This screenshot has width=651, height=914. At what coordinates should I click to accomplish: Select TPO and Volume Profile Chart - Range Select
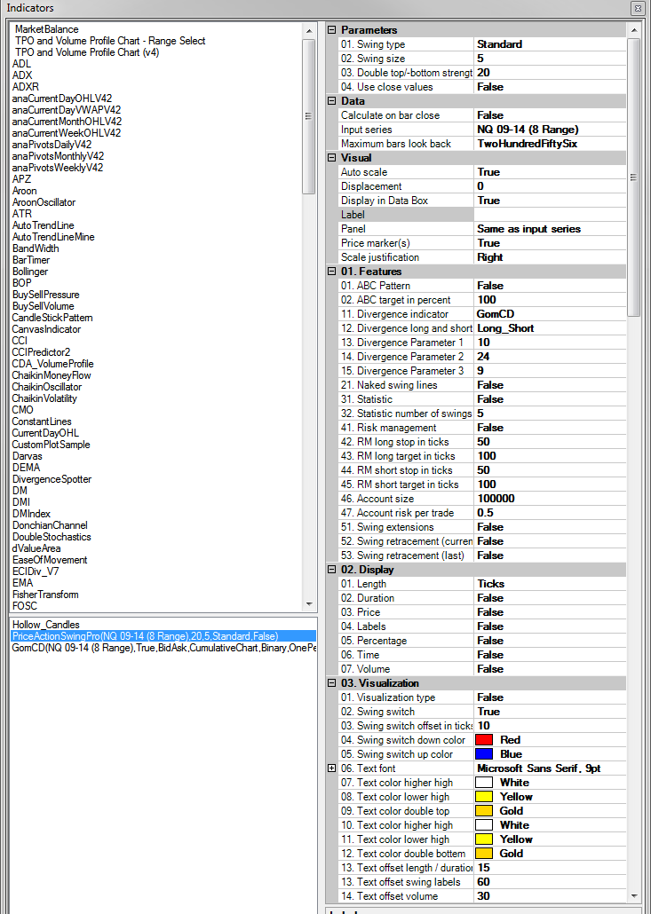[x=110, y=41]
